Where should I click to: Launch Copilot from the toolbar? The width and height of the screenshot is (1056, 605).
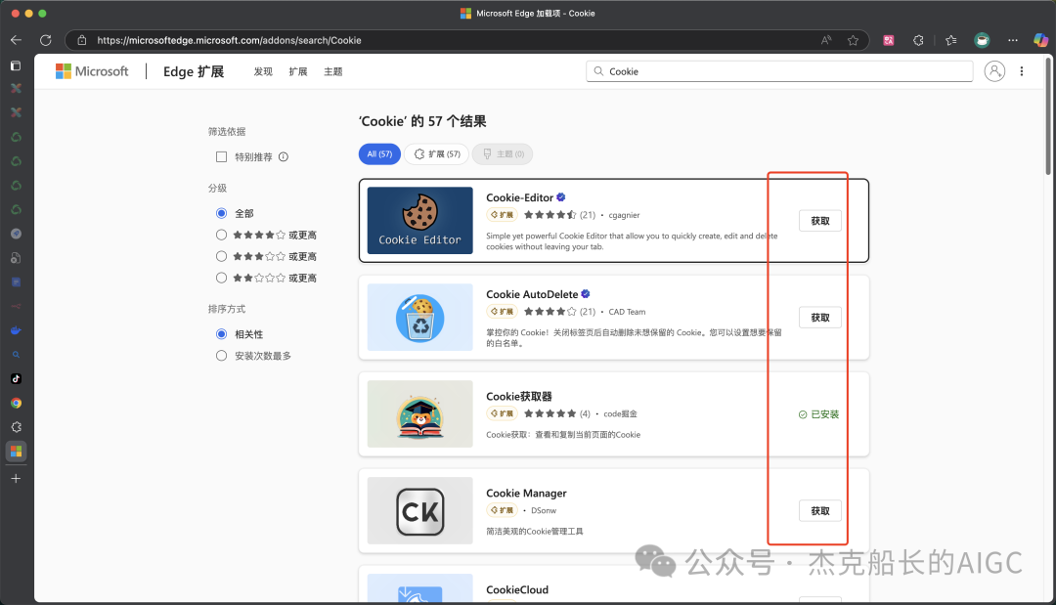[x=1040, y=40]
